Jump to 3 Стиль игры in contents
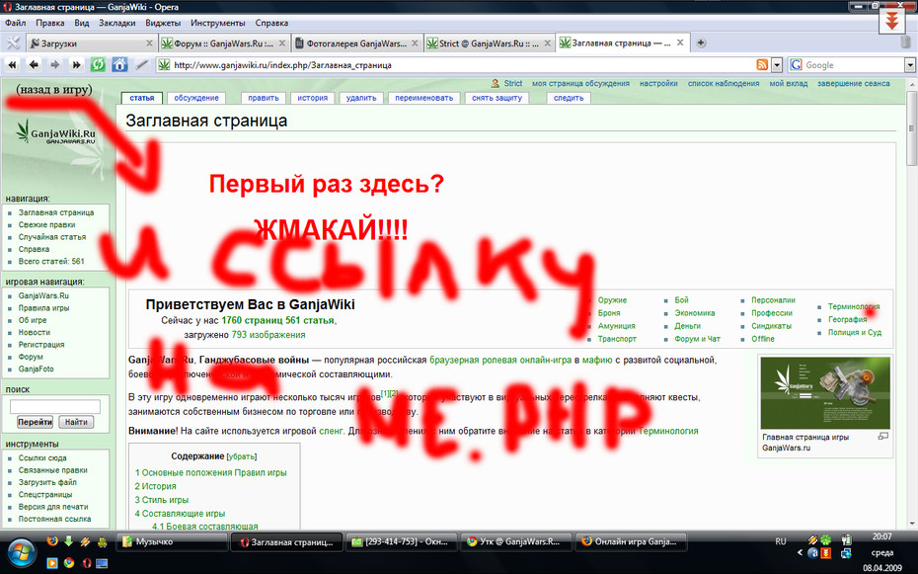 (162, 500)
